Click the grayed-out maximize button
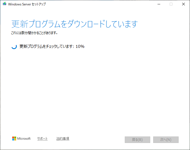This screenshot has width=190, height=150. (x=171, y=4)
